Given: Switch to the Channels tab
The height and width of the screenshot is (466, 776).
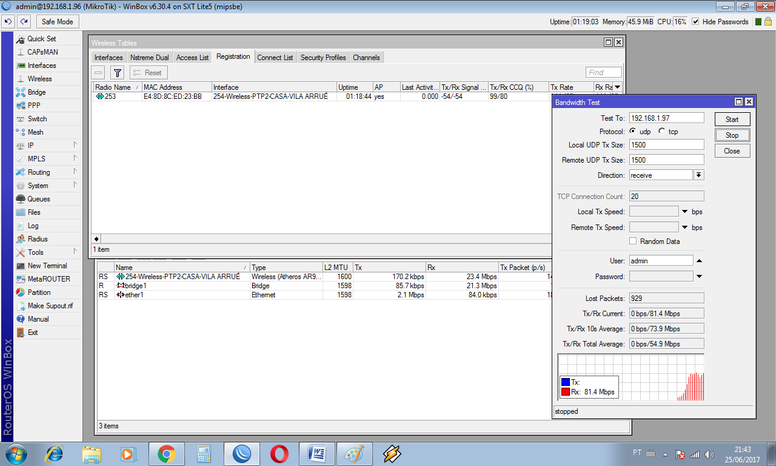Looking at the screenshot, I should [x=366, y=58].
